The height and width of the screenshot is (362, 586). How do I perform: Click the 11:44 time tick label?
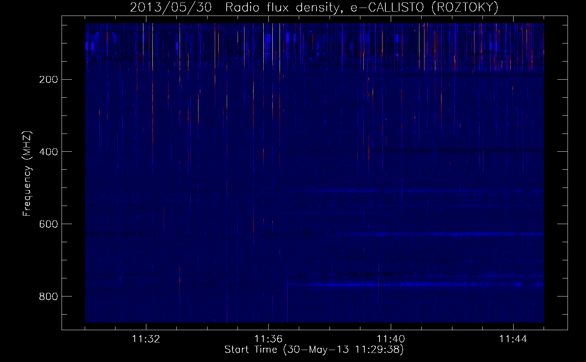tap(513, 339)
